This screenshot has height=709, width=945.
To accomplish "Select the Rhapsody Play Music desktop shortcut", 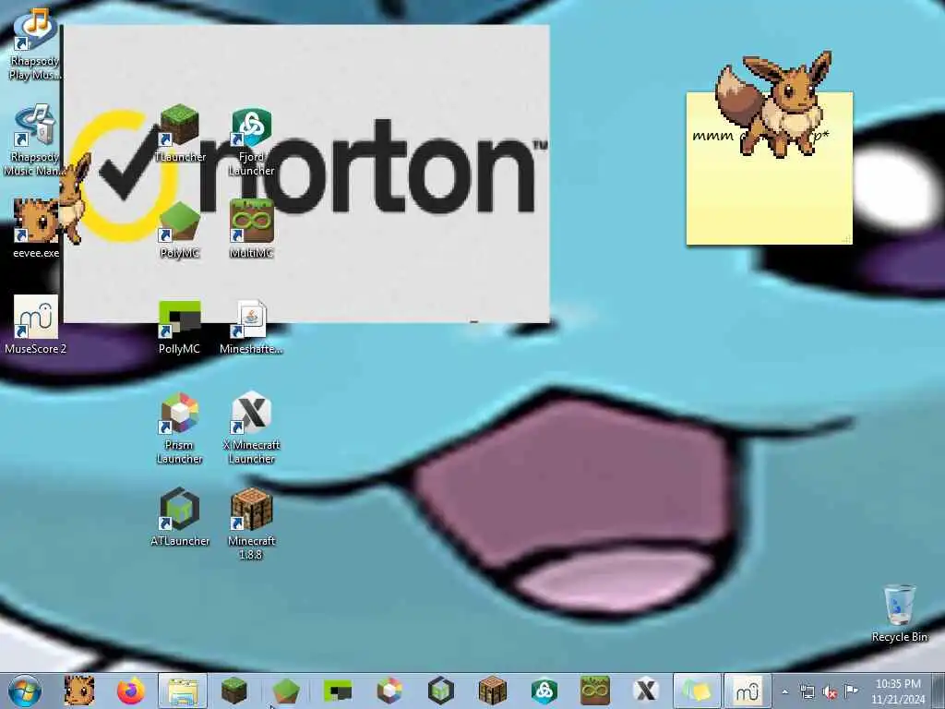I will click(x=34, y=44).
